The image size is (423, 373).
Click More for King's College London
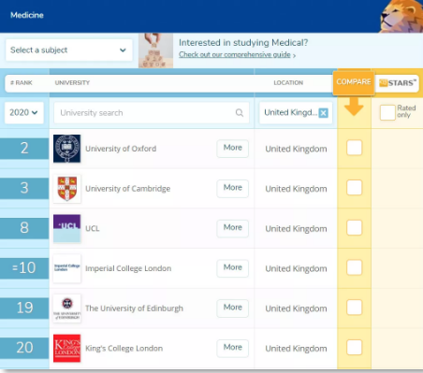233,348
